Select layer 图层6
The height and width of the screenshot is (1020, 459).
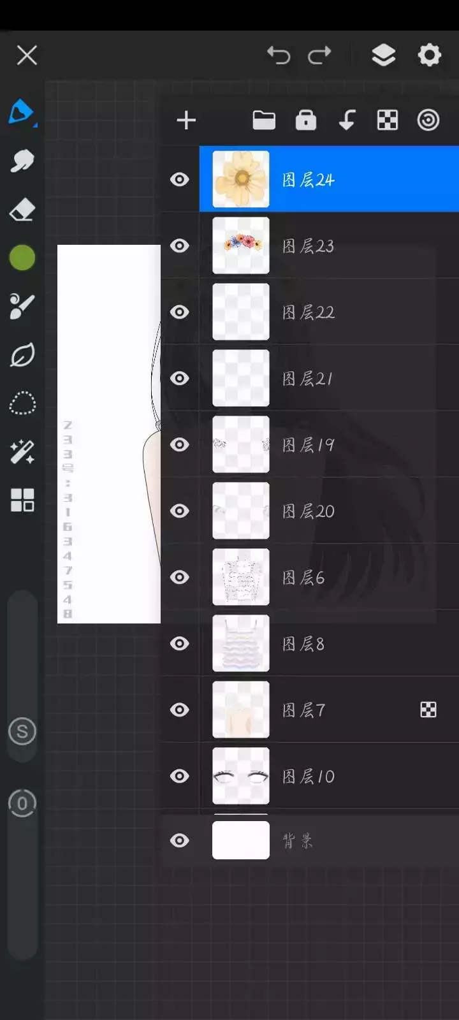(329, 577)
